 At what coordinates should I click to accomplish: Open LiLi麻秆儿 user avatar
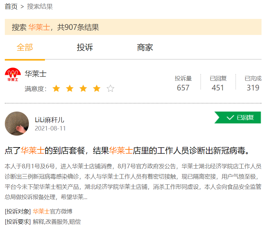17,123
